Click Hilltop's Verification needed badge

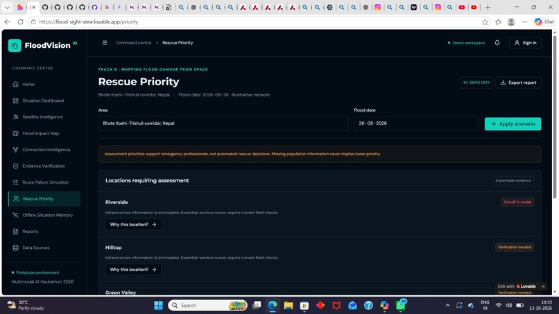[x=514, y=247]
